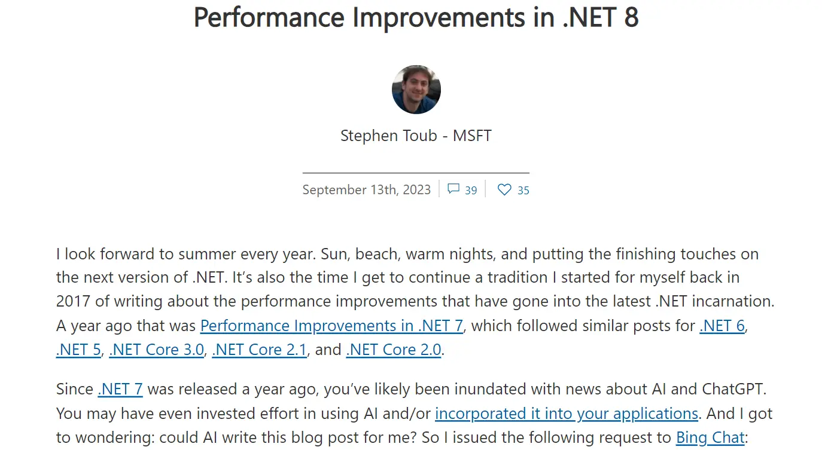Image resolution: width=822 pixels, height=450 pixels.
Task: Click the paragraph beginning I look forward to summer
Action: (x=407, y=278)
